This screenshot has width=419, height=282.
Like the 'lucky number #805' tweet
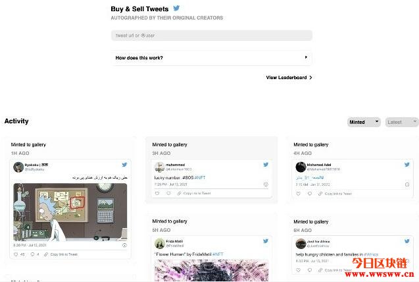tap(157, 193)
